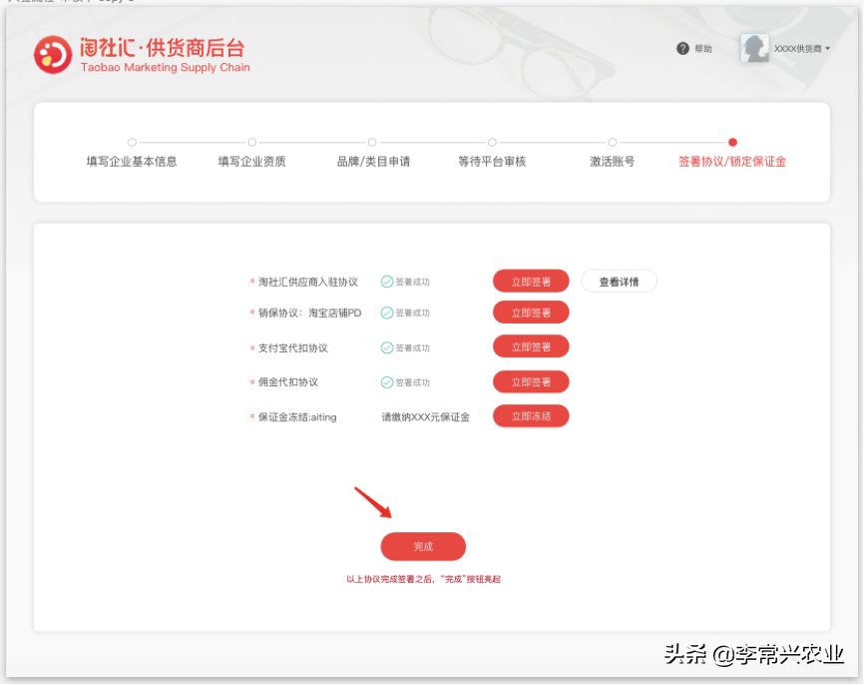Click 立即签署 for 支付宝代扣协议
Image resolution: width=864 pixels, height=685 pixels.
point(531,346)
